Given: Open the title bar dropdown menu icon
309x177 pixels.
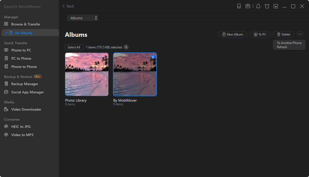Looking at the screenshot, I should [x=276, y=6].
